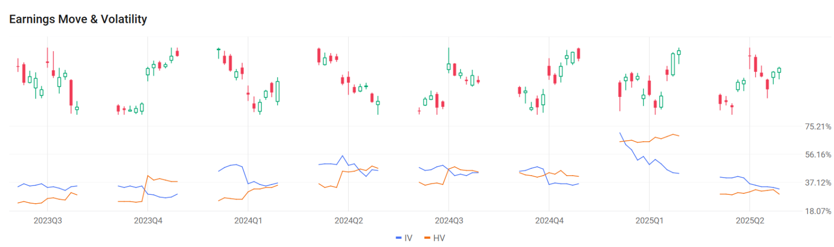
Task: Select the 2024Q4 quarter label
Action: [x=549, y=221]
